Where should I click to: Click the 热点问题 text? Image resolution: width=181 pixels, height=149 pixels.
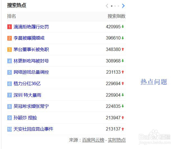coord(154,82)
